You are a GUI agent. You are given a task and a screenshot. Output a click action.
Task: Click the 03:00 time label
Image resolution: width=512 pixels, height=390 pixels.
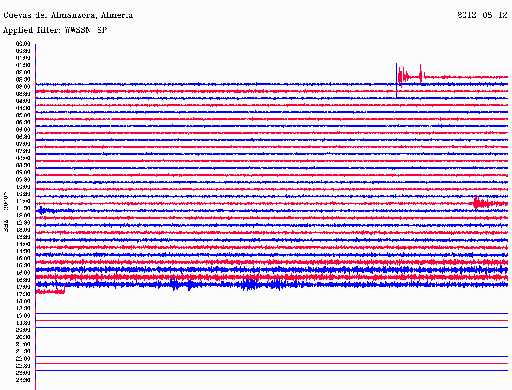pos(23,87)
